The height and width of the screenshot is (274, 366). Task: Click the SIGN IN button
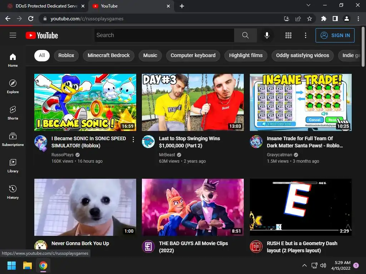tap(335, 35)
